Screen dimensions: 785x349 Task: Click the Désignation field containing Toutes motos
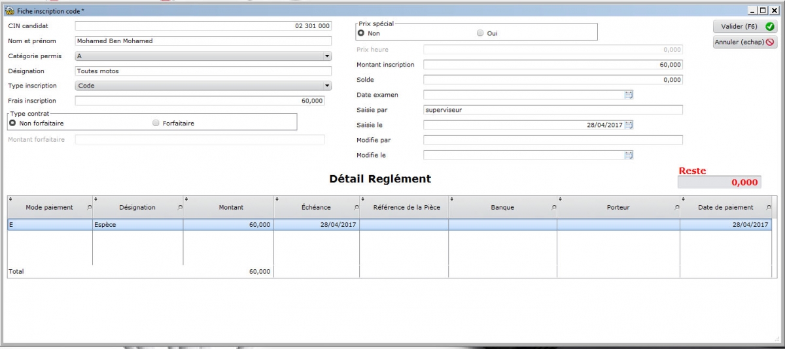point(203,71)
